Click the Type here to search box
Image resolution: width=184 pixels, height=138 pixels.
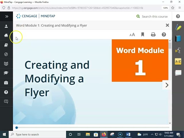pyautogui.click(x=37, y=135)
